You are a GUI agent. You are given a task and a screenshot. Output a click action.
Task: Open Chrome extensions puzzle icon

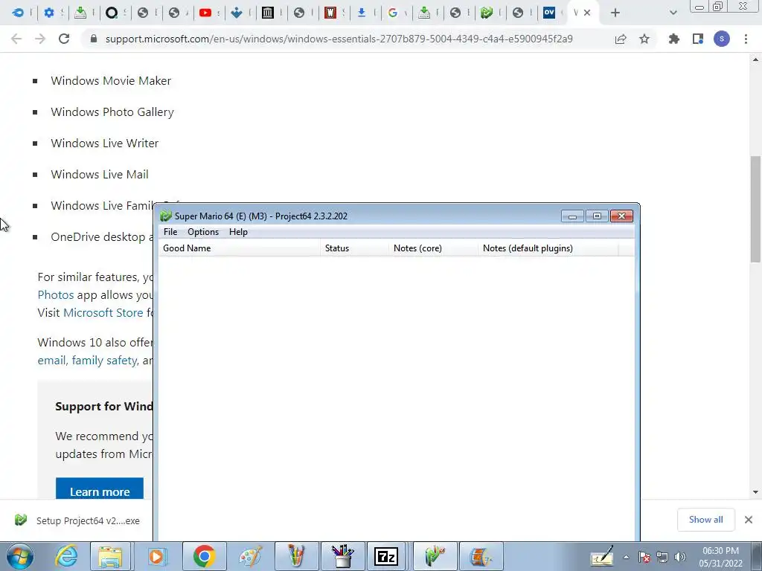[x=674, y=39]
